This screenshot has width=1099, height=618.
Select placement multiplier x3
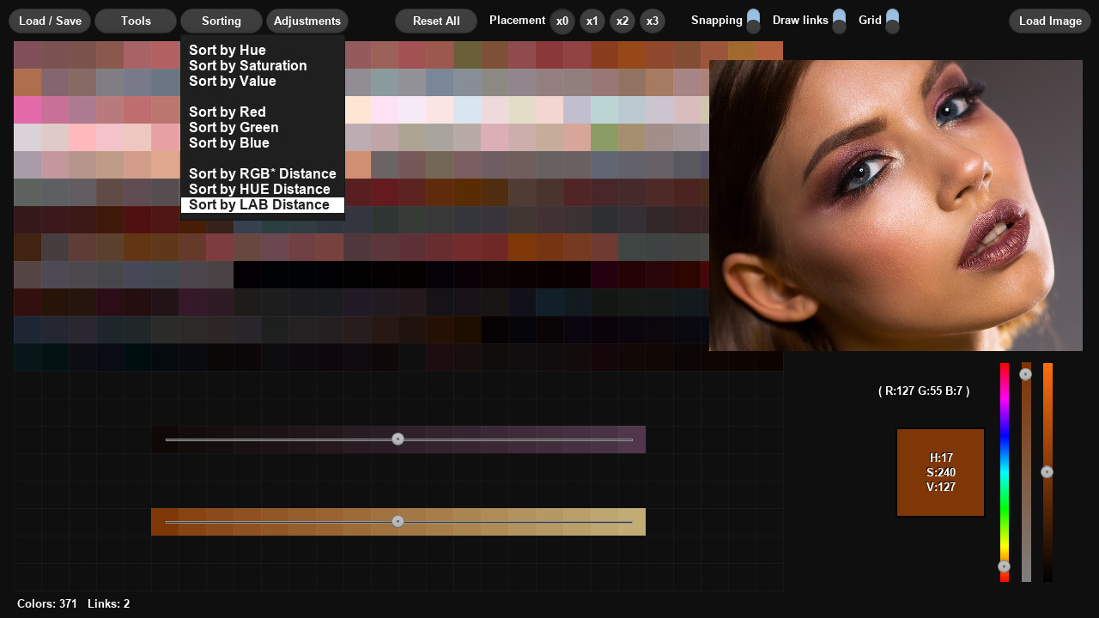pos(653,21)
